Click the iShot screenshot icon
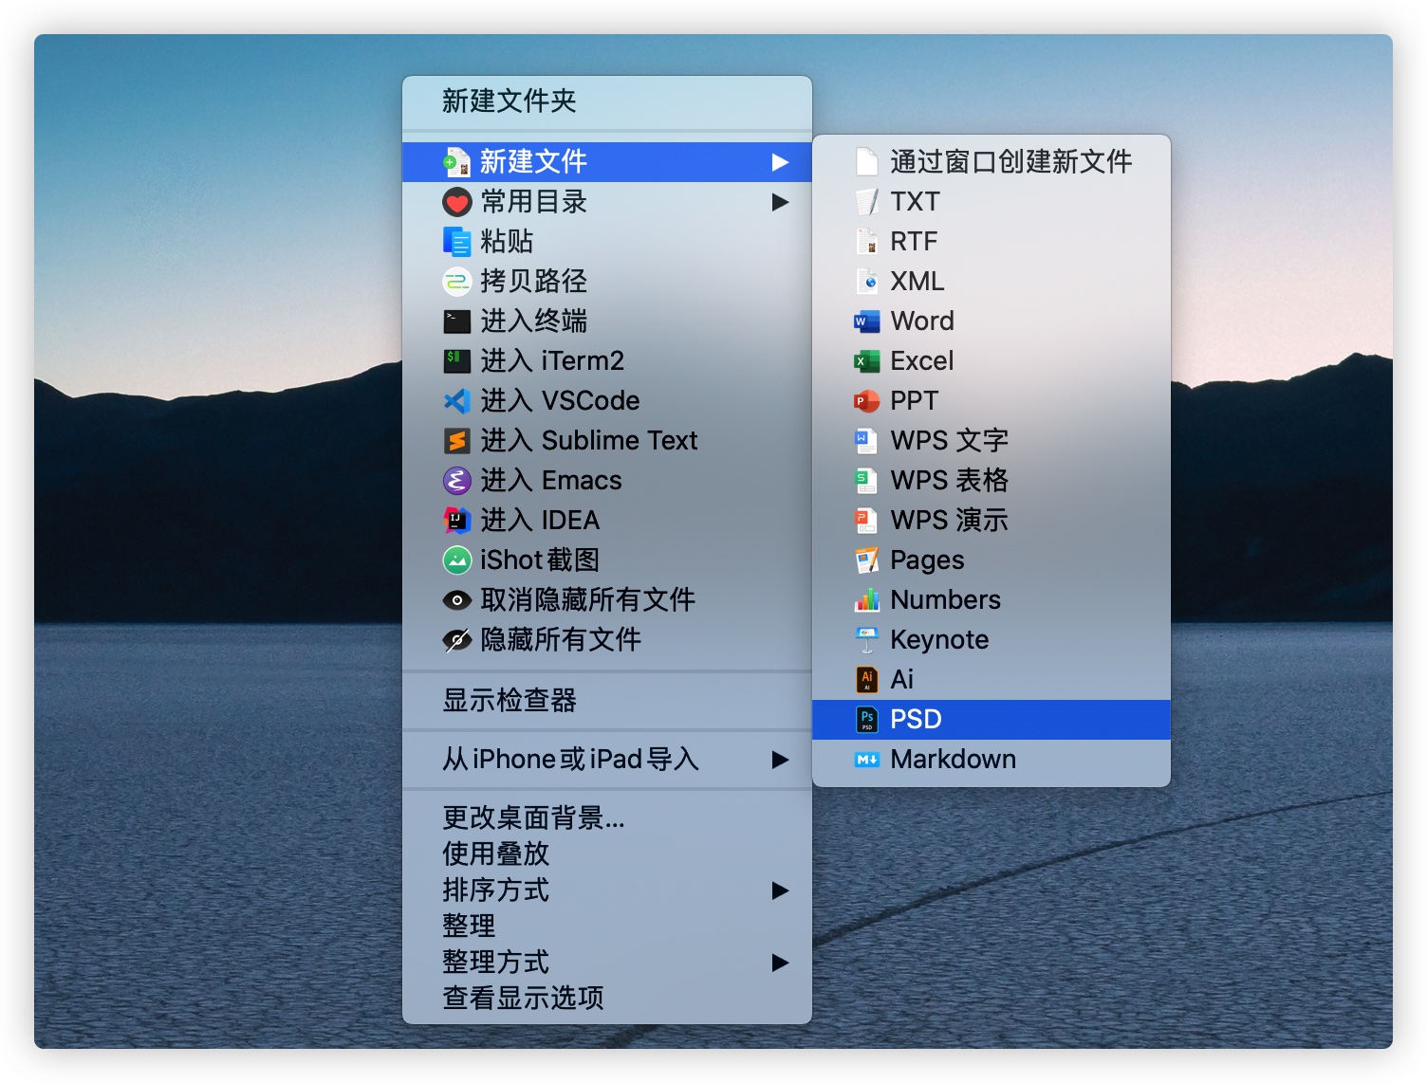The height and width of the screenshot is (1083, 1427). 456,560
